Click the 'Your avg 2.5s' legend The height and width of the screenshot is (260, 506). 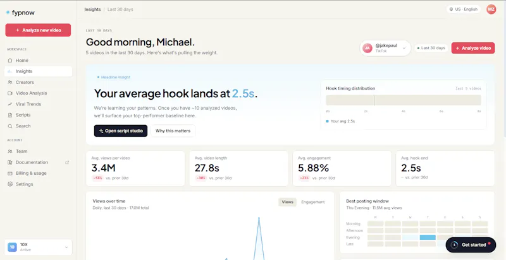340,121
